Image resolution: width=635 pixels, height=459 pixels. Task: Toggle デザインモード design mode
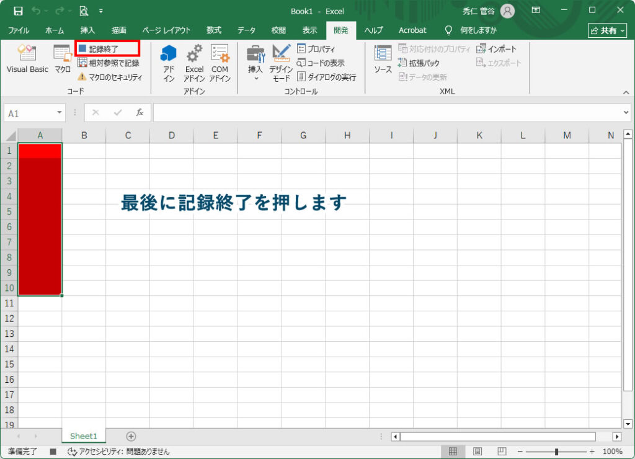[281, 63]
